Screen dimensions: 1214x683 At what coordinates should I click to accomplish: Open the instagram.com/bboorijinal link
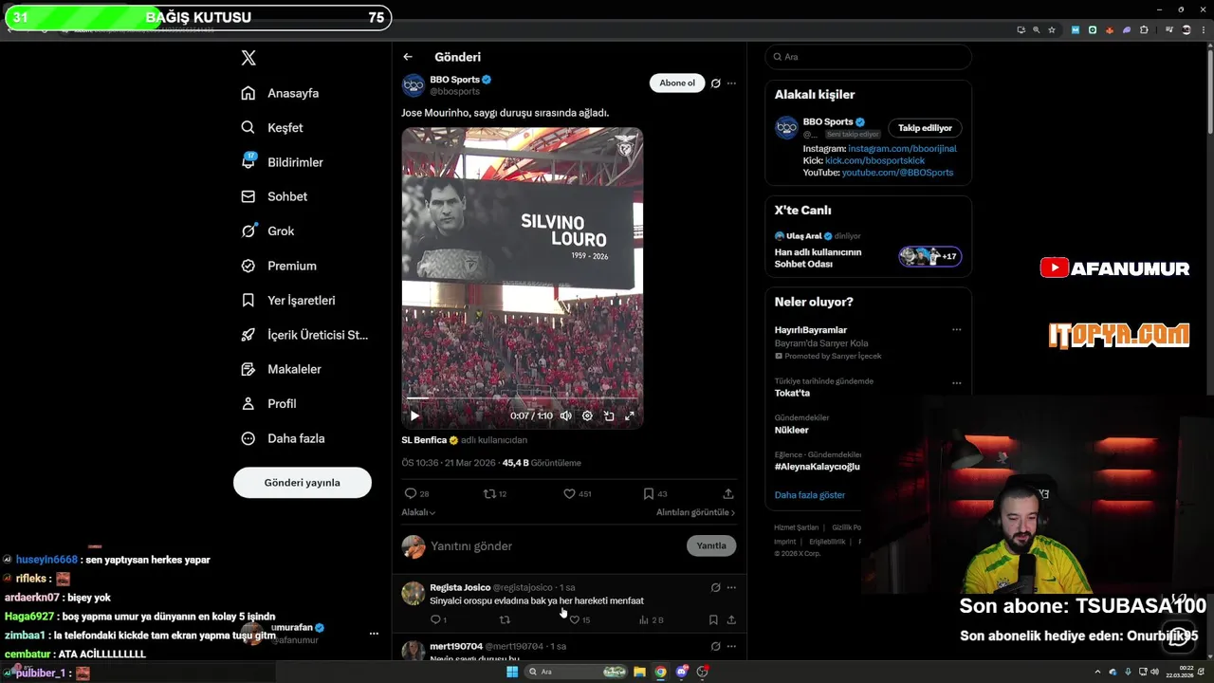click(902, 149)
